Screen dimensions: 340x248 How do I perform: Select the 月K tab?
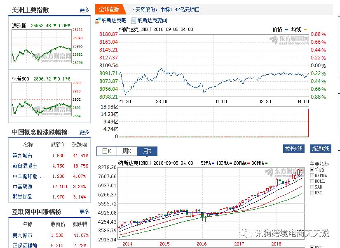[147, 151]
